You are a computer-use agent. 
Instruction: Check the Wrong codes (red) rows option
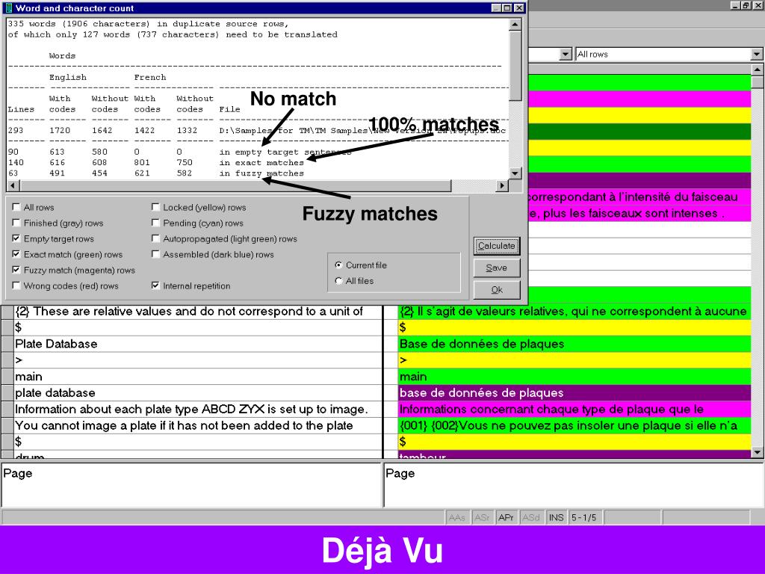click(16, 286)
